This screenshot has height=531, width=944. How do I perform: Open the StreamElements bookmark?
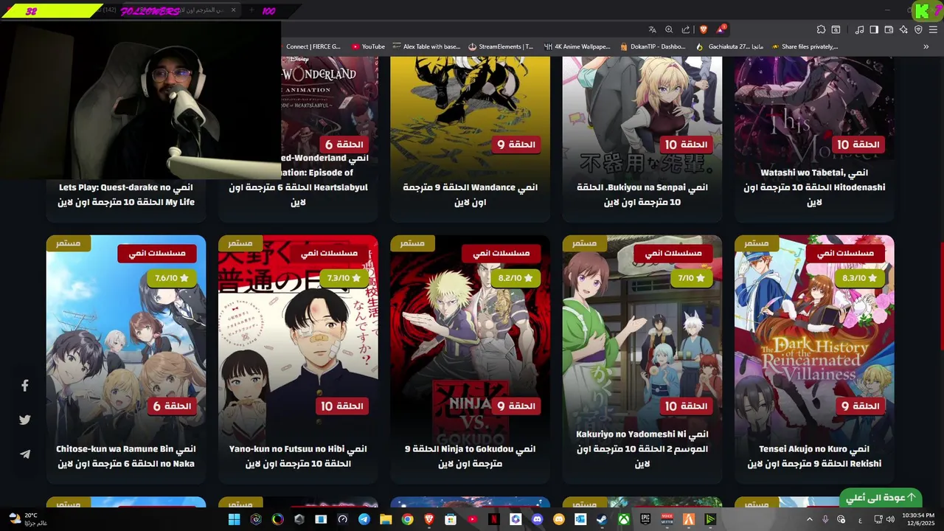(x=500, y=46)
